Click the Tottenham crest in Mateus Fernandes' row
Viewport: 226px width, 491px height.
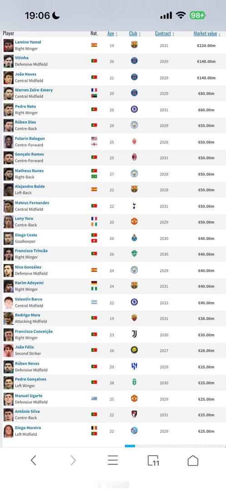(134, 206)
